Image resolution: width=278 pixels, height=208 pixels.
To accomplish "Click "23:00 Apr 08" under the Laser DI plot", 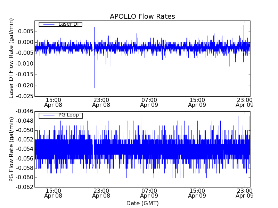I will click(x=101, y=103).
